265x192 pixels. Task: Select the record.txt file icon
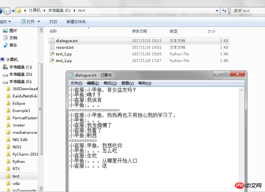click(x=52, y=47)
